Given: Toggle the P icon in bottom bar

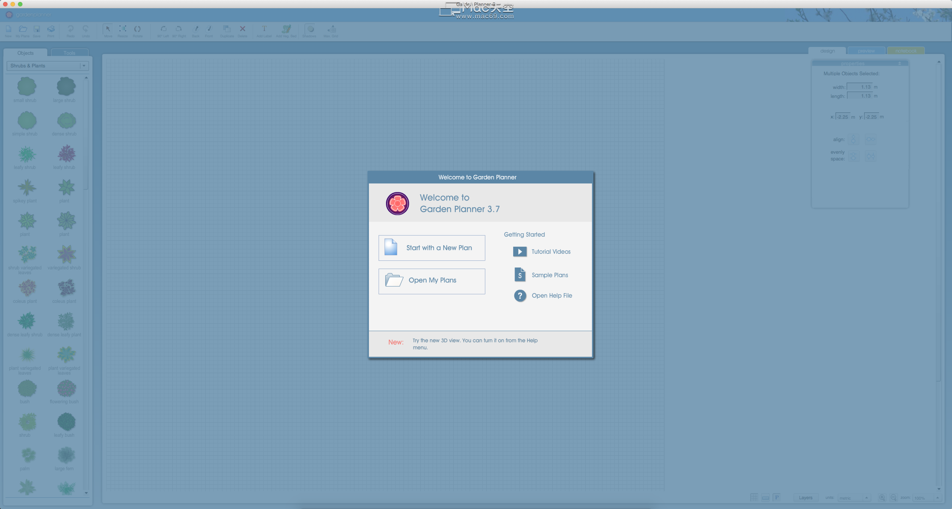Looking at the screenshot, I should point(776,497).
